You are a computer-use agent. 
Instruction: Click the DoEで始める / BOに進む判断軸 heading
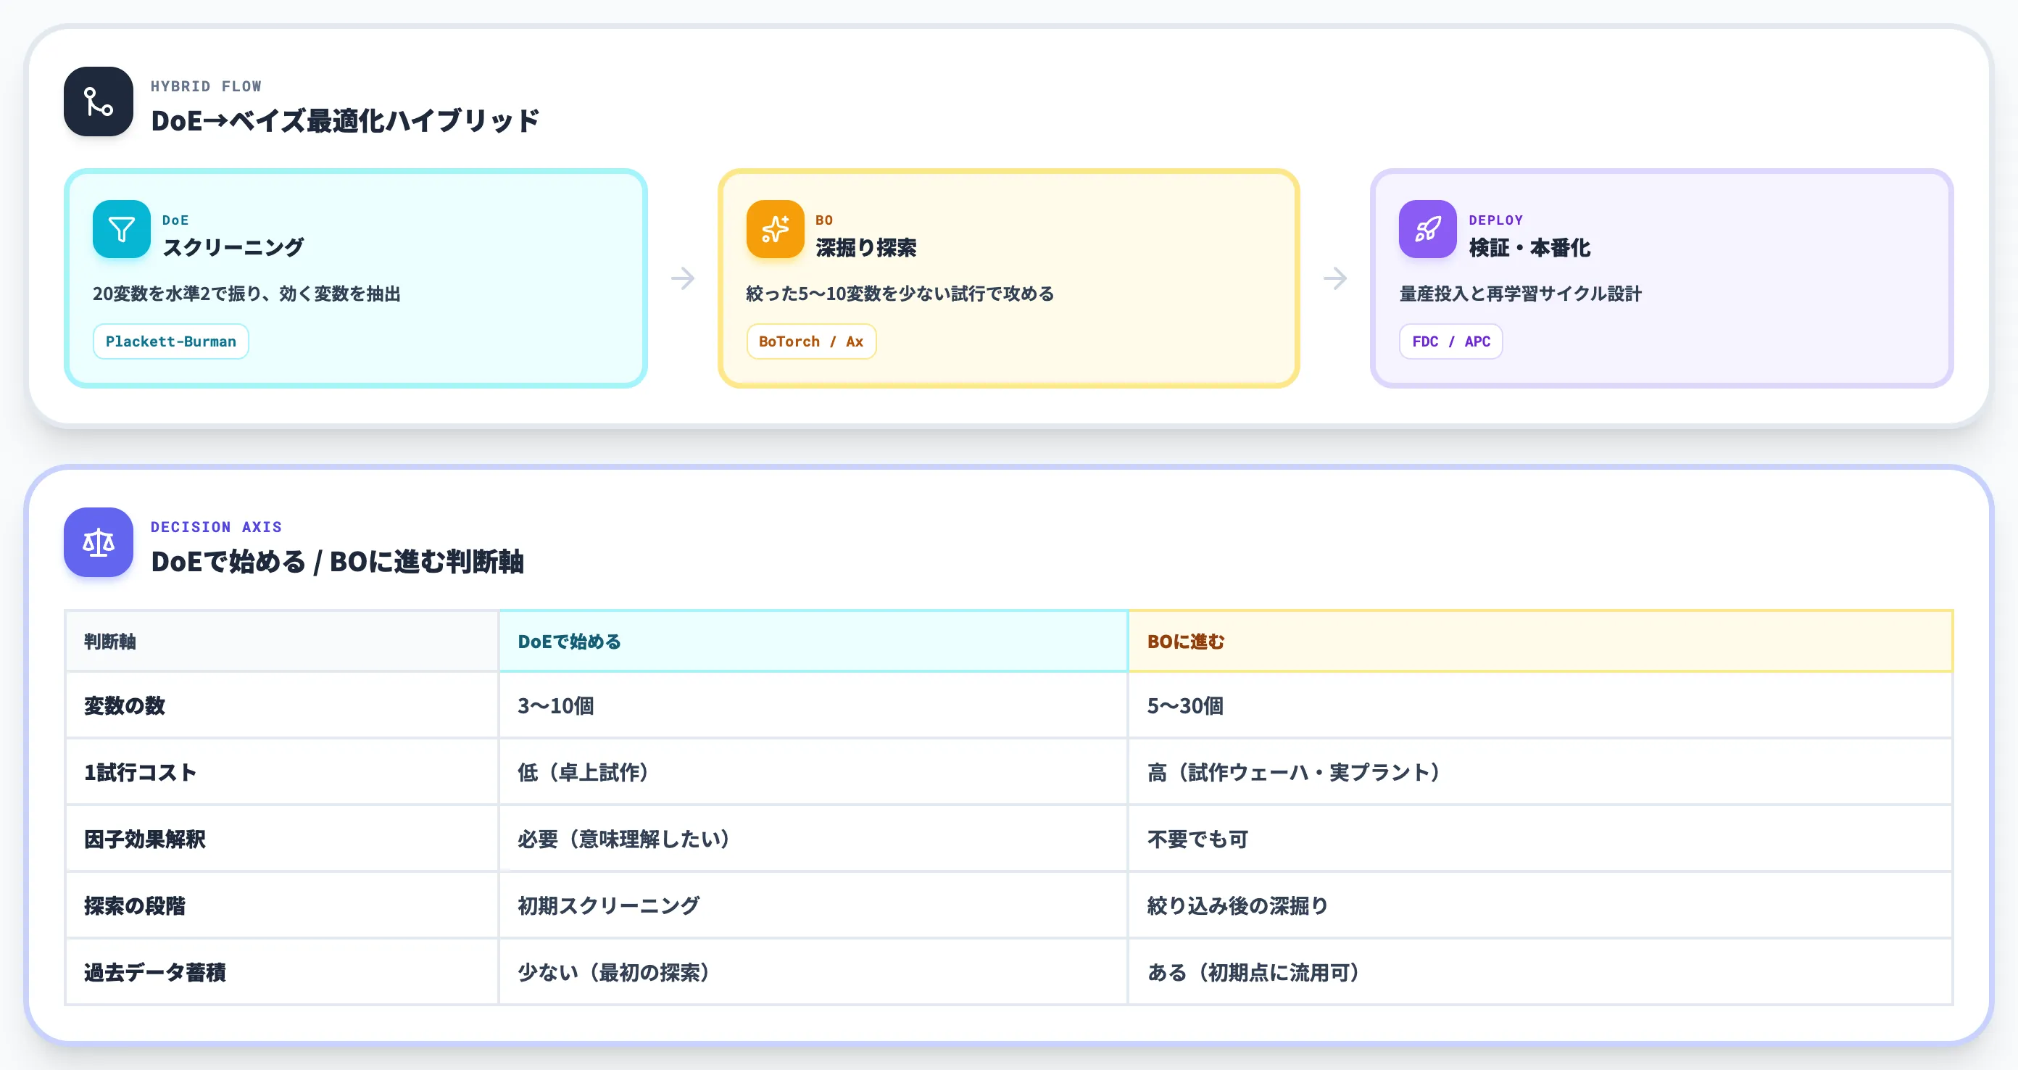pyautogui.click(x=337, y=562)
